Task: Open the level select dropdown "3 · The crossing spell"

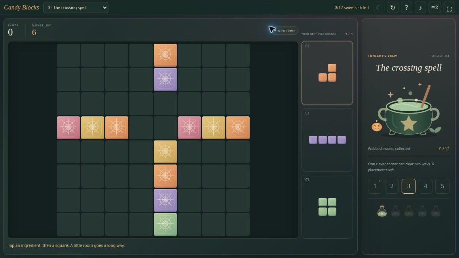Action: [x=76, y=7]
